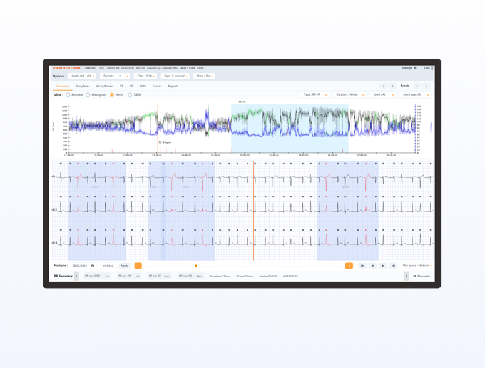Expand the Filter 25Hz dropdown

coord(146,76)
